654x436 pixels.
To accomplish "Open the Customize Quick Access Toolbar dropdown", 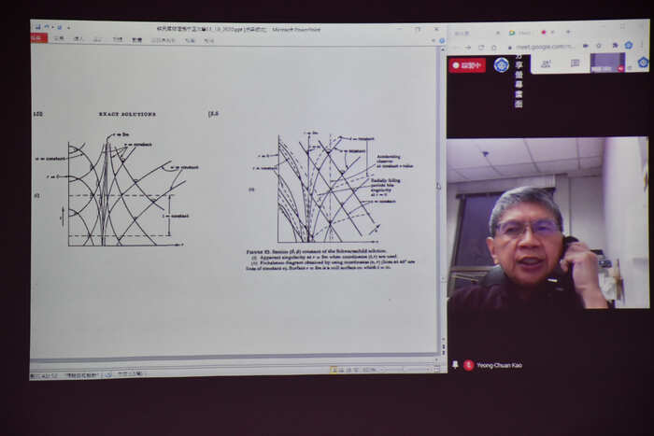I will [69, 27].
